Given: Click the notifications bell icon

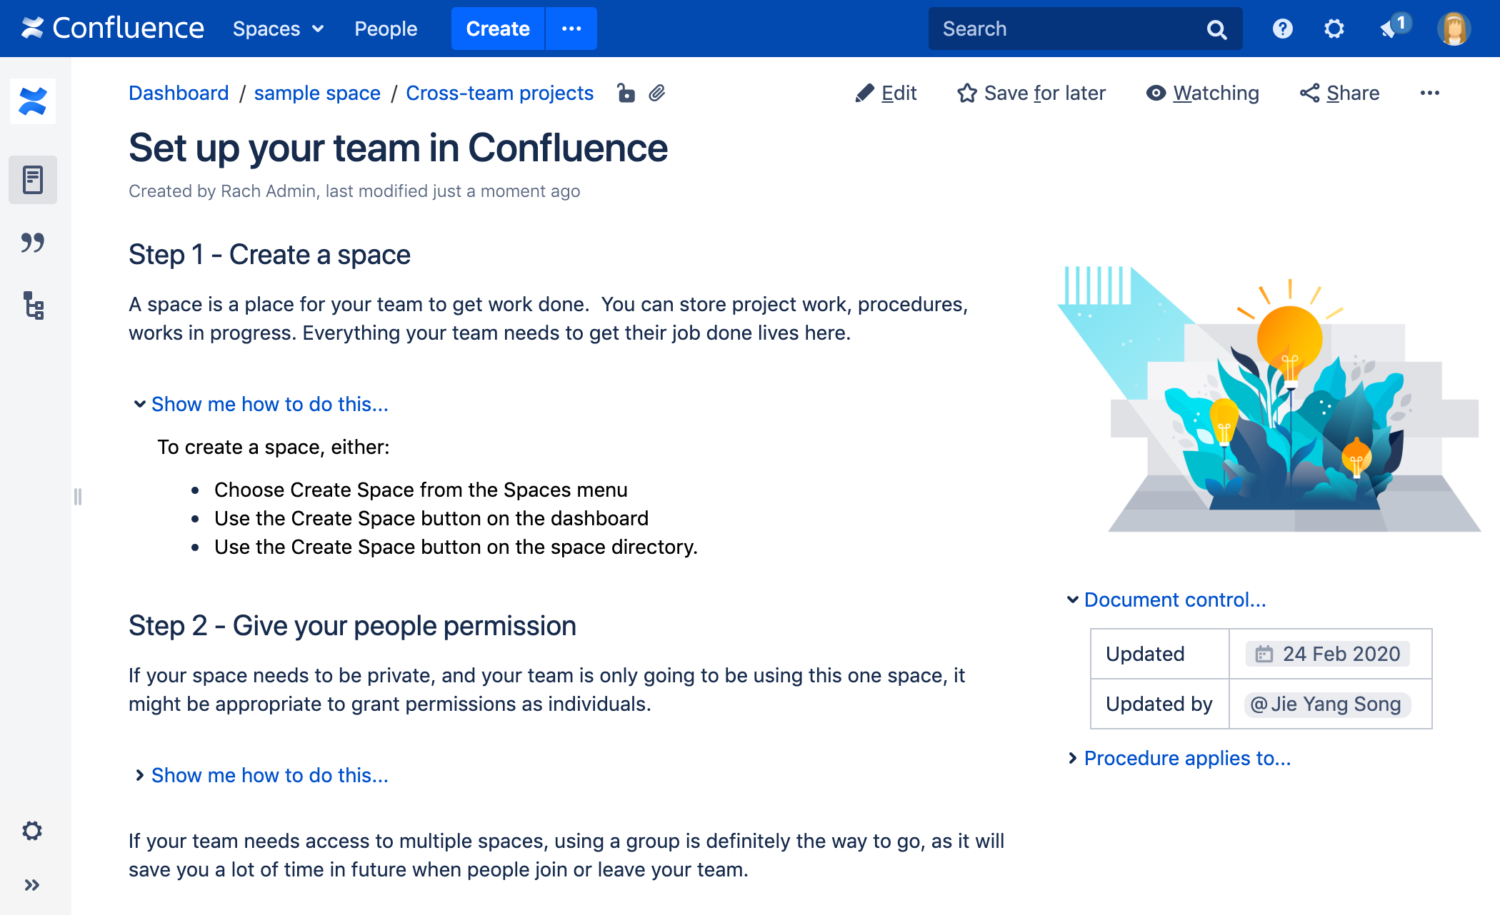Looking at the screenshot, I should click(1393, 29).
